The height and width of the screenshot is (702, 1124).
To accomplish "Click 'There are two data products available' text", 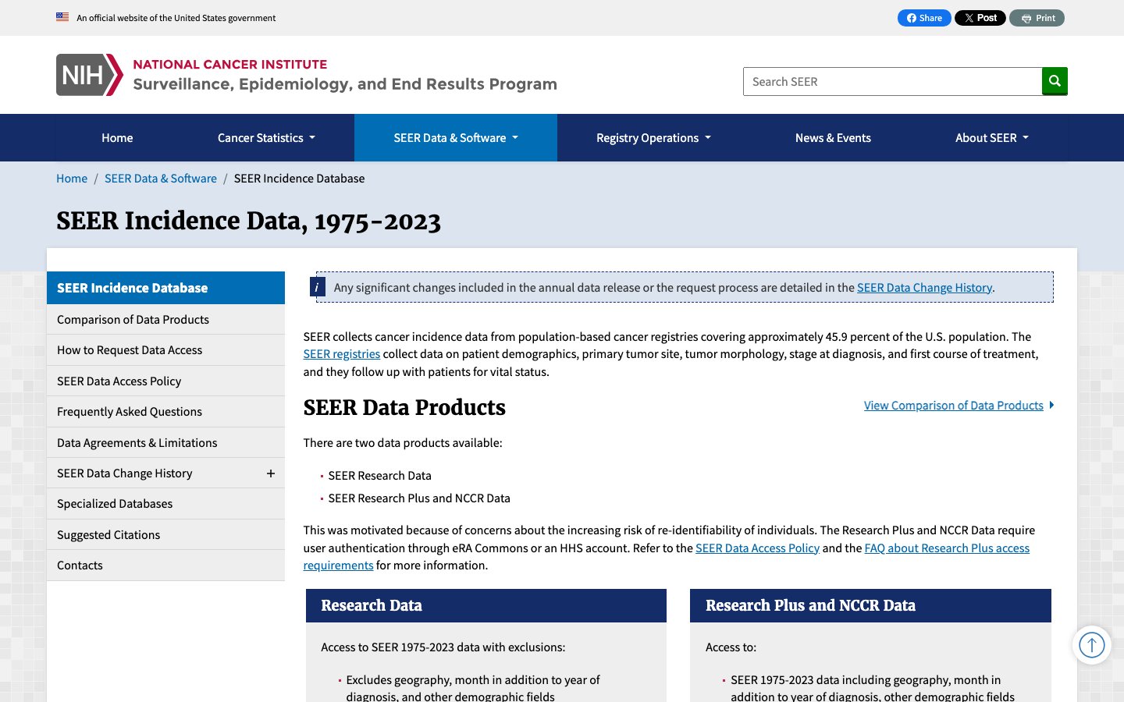I will (x=403, y=443).
